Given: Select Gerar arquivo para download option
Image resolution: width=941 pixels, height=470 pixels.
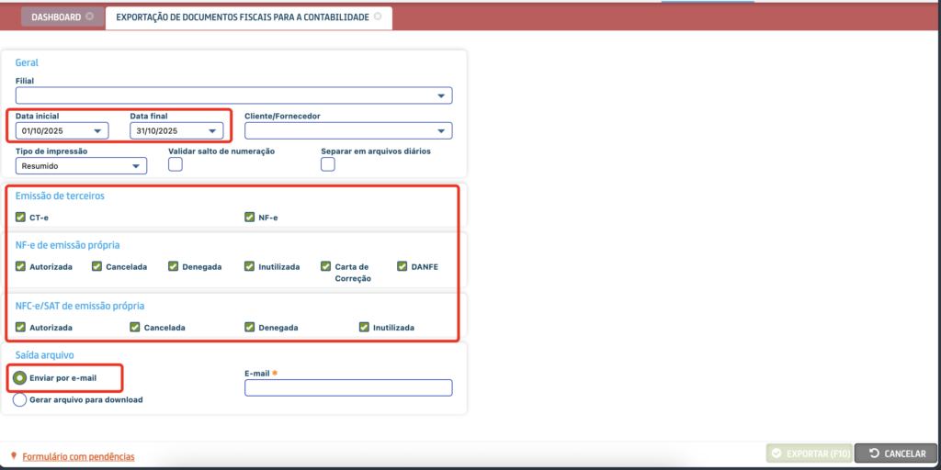Looking at the screenshot, I should 20,399.
